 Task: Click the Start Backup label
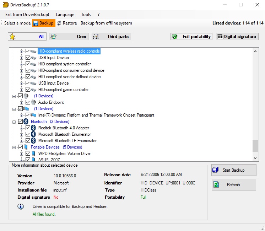pyautogui.click(x=233, y=170)
